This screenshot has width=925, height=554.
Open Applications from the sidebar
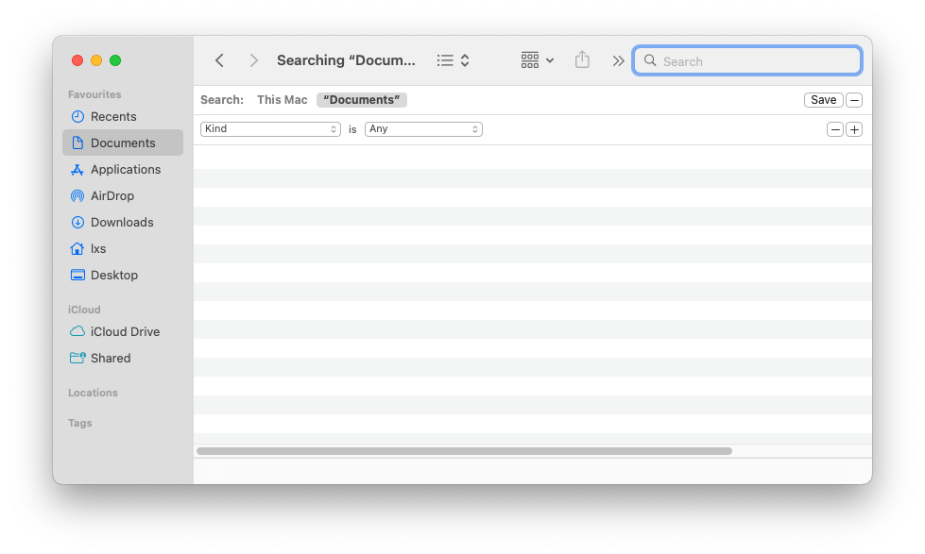(124, 169)
